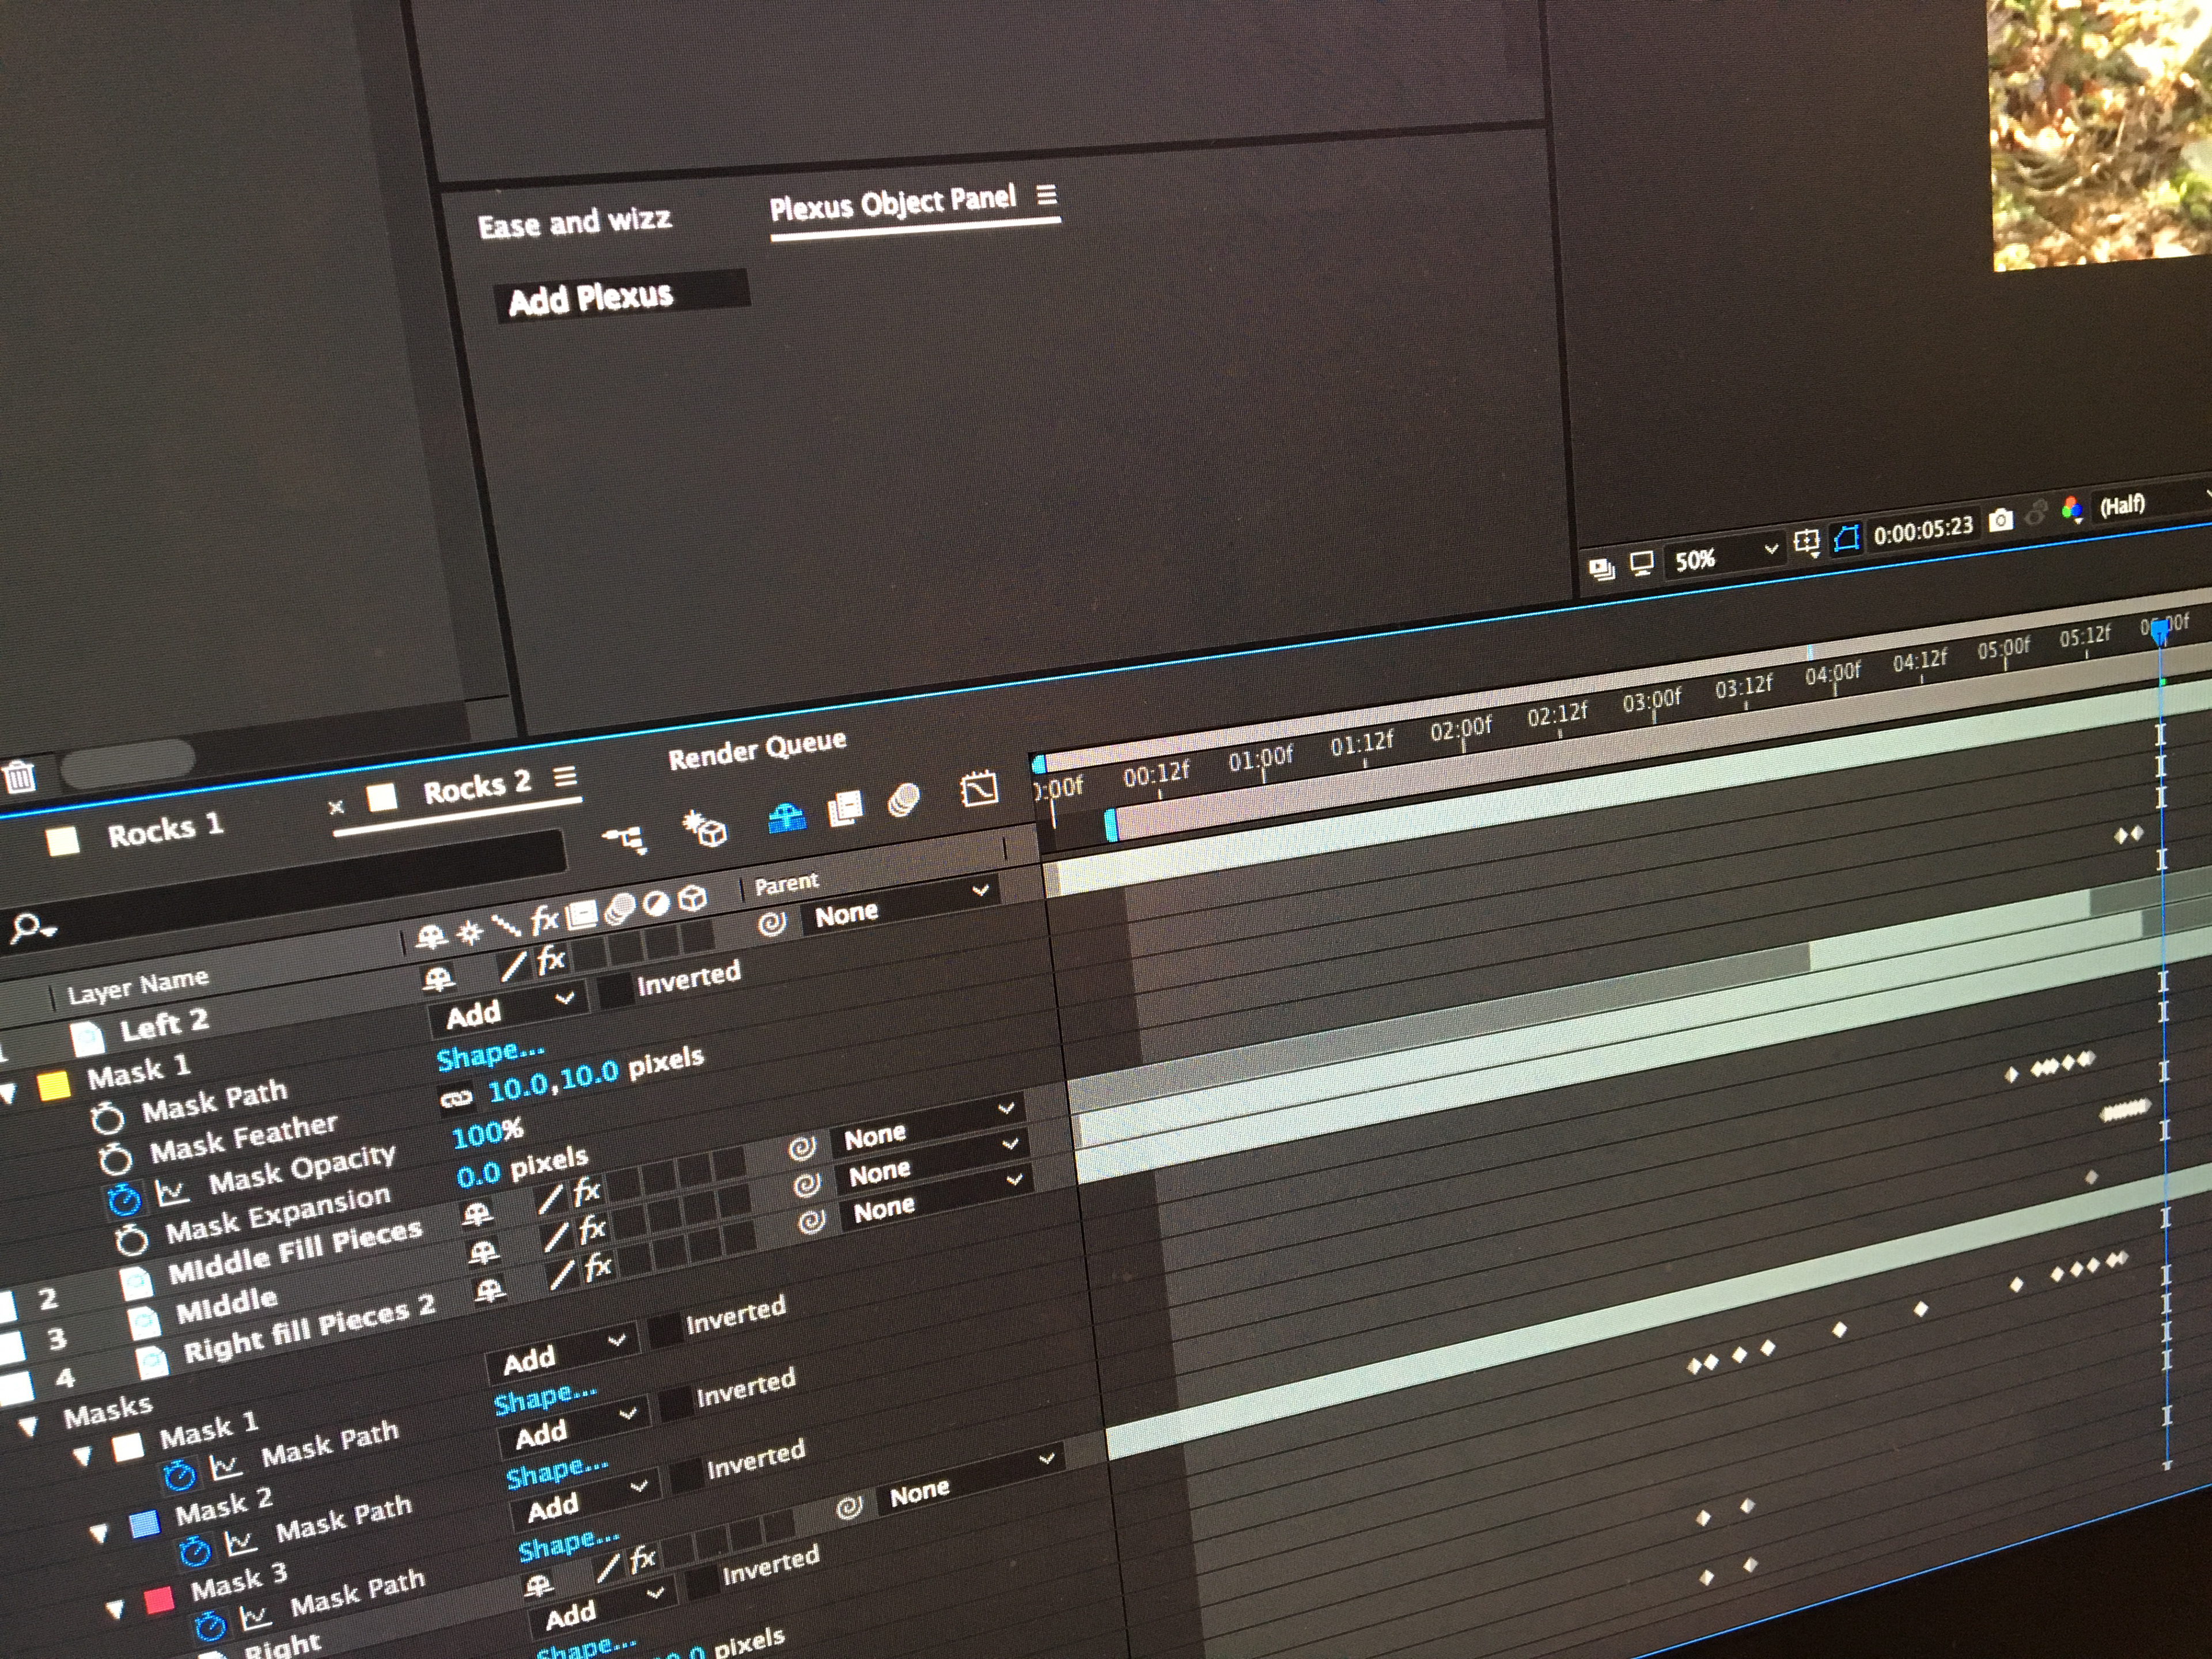This screenshot has height=1659, width=2212.
Task: Open parent None dropdown for Left 2
Action: pyautogui.click(x=902, y=905)
